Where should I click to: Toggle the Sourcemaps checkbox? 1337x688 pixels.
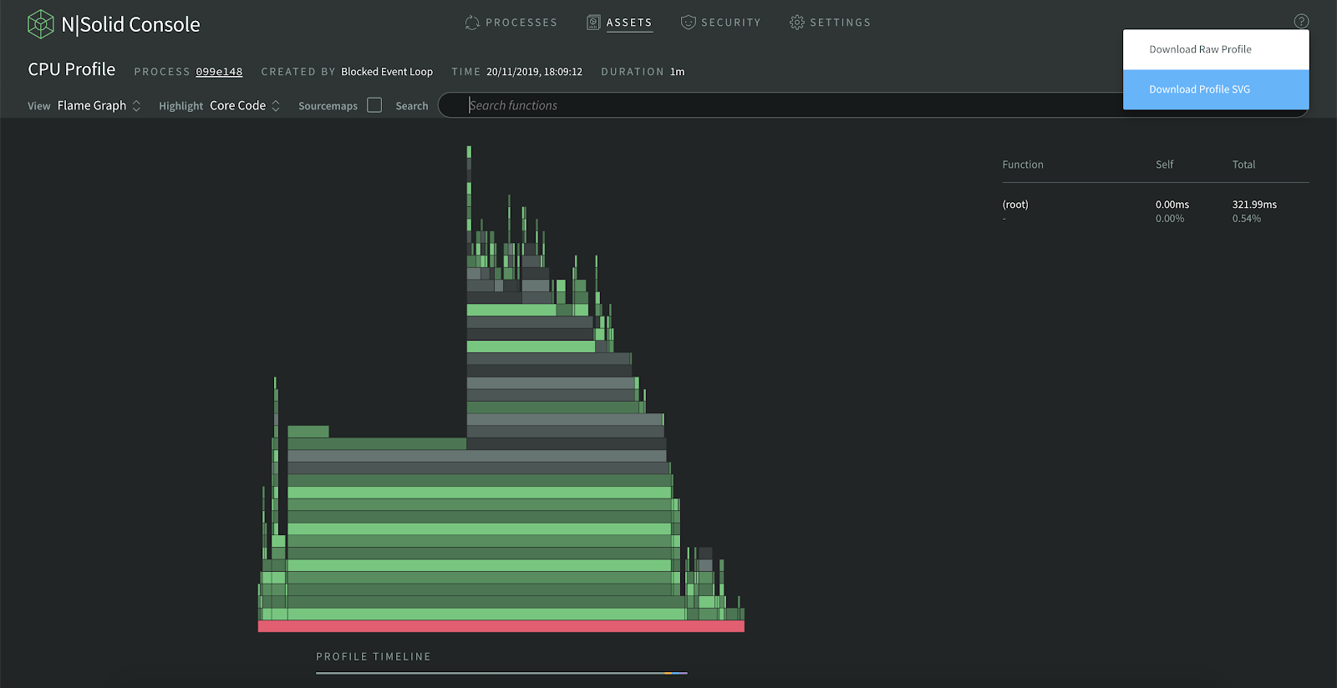374,105
